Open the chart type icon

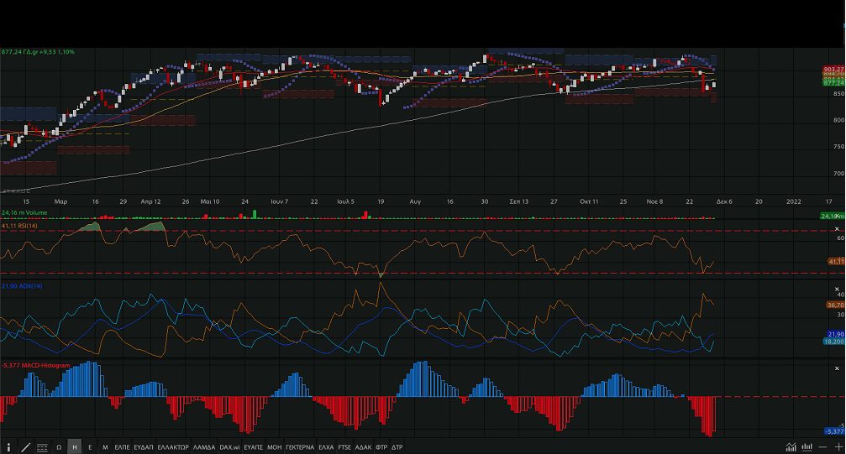[x=791, y=447]
